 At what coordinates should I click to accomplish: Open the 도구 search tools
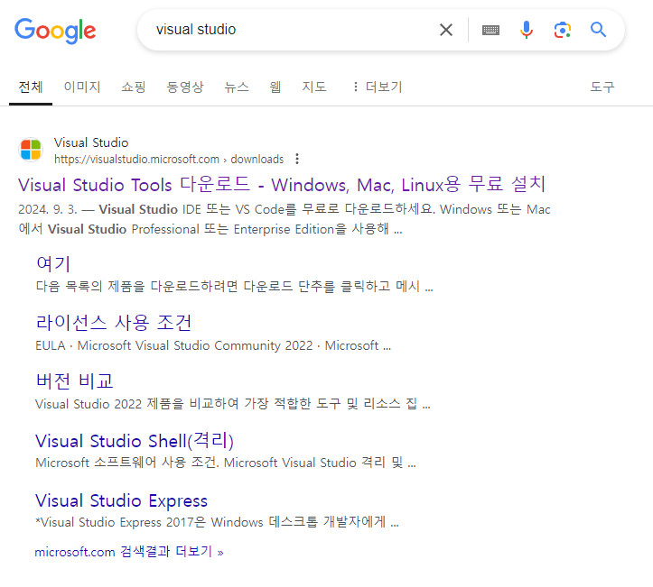(x=602, y=87)
